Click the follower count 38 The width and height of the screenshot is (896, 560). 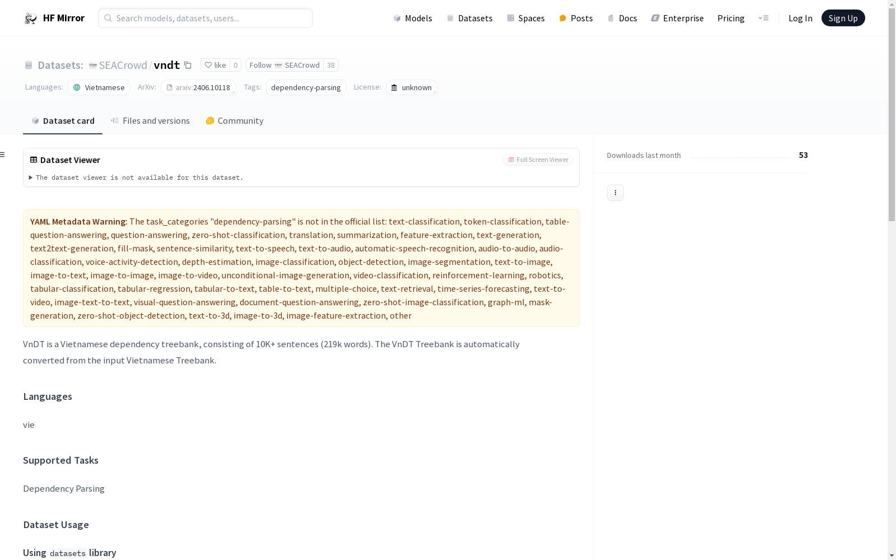(x=331, y=65)
